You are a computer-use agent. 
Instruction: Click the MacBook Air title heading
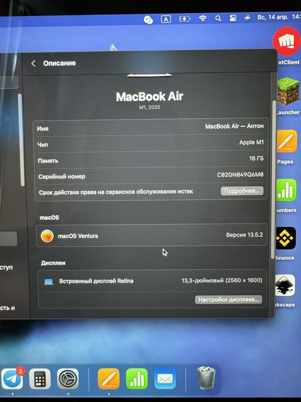[150, 96]
